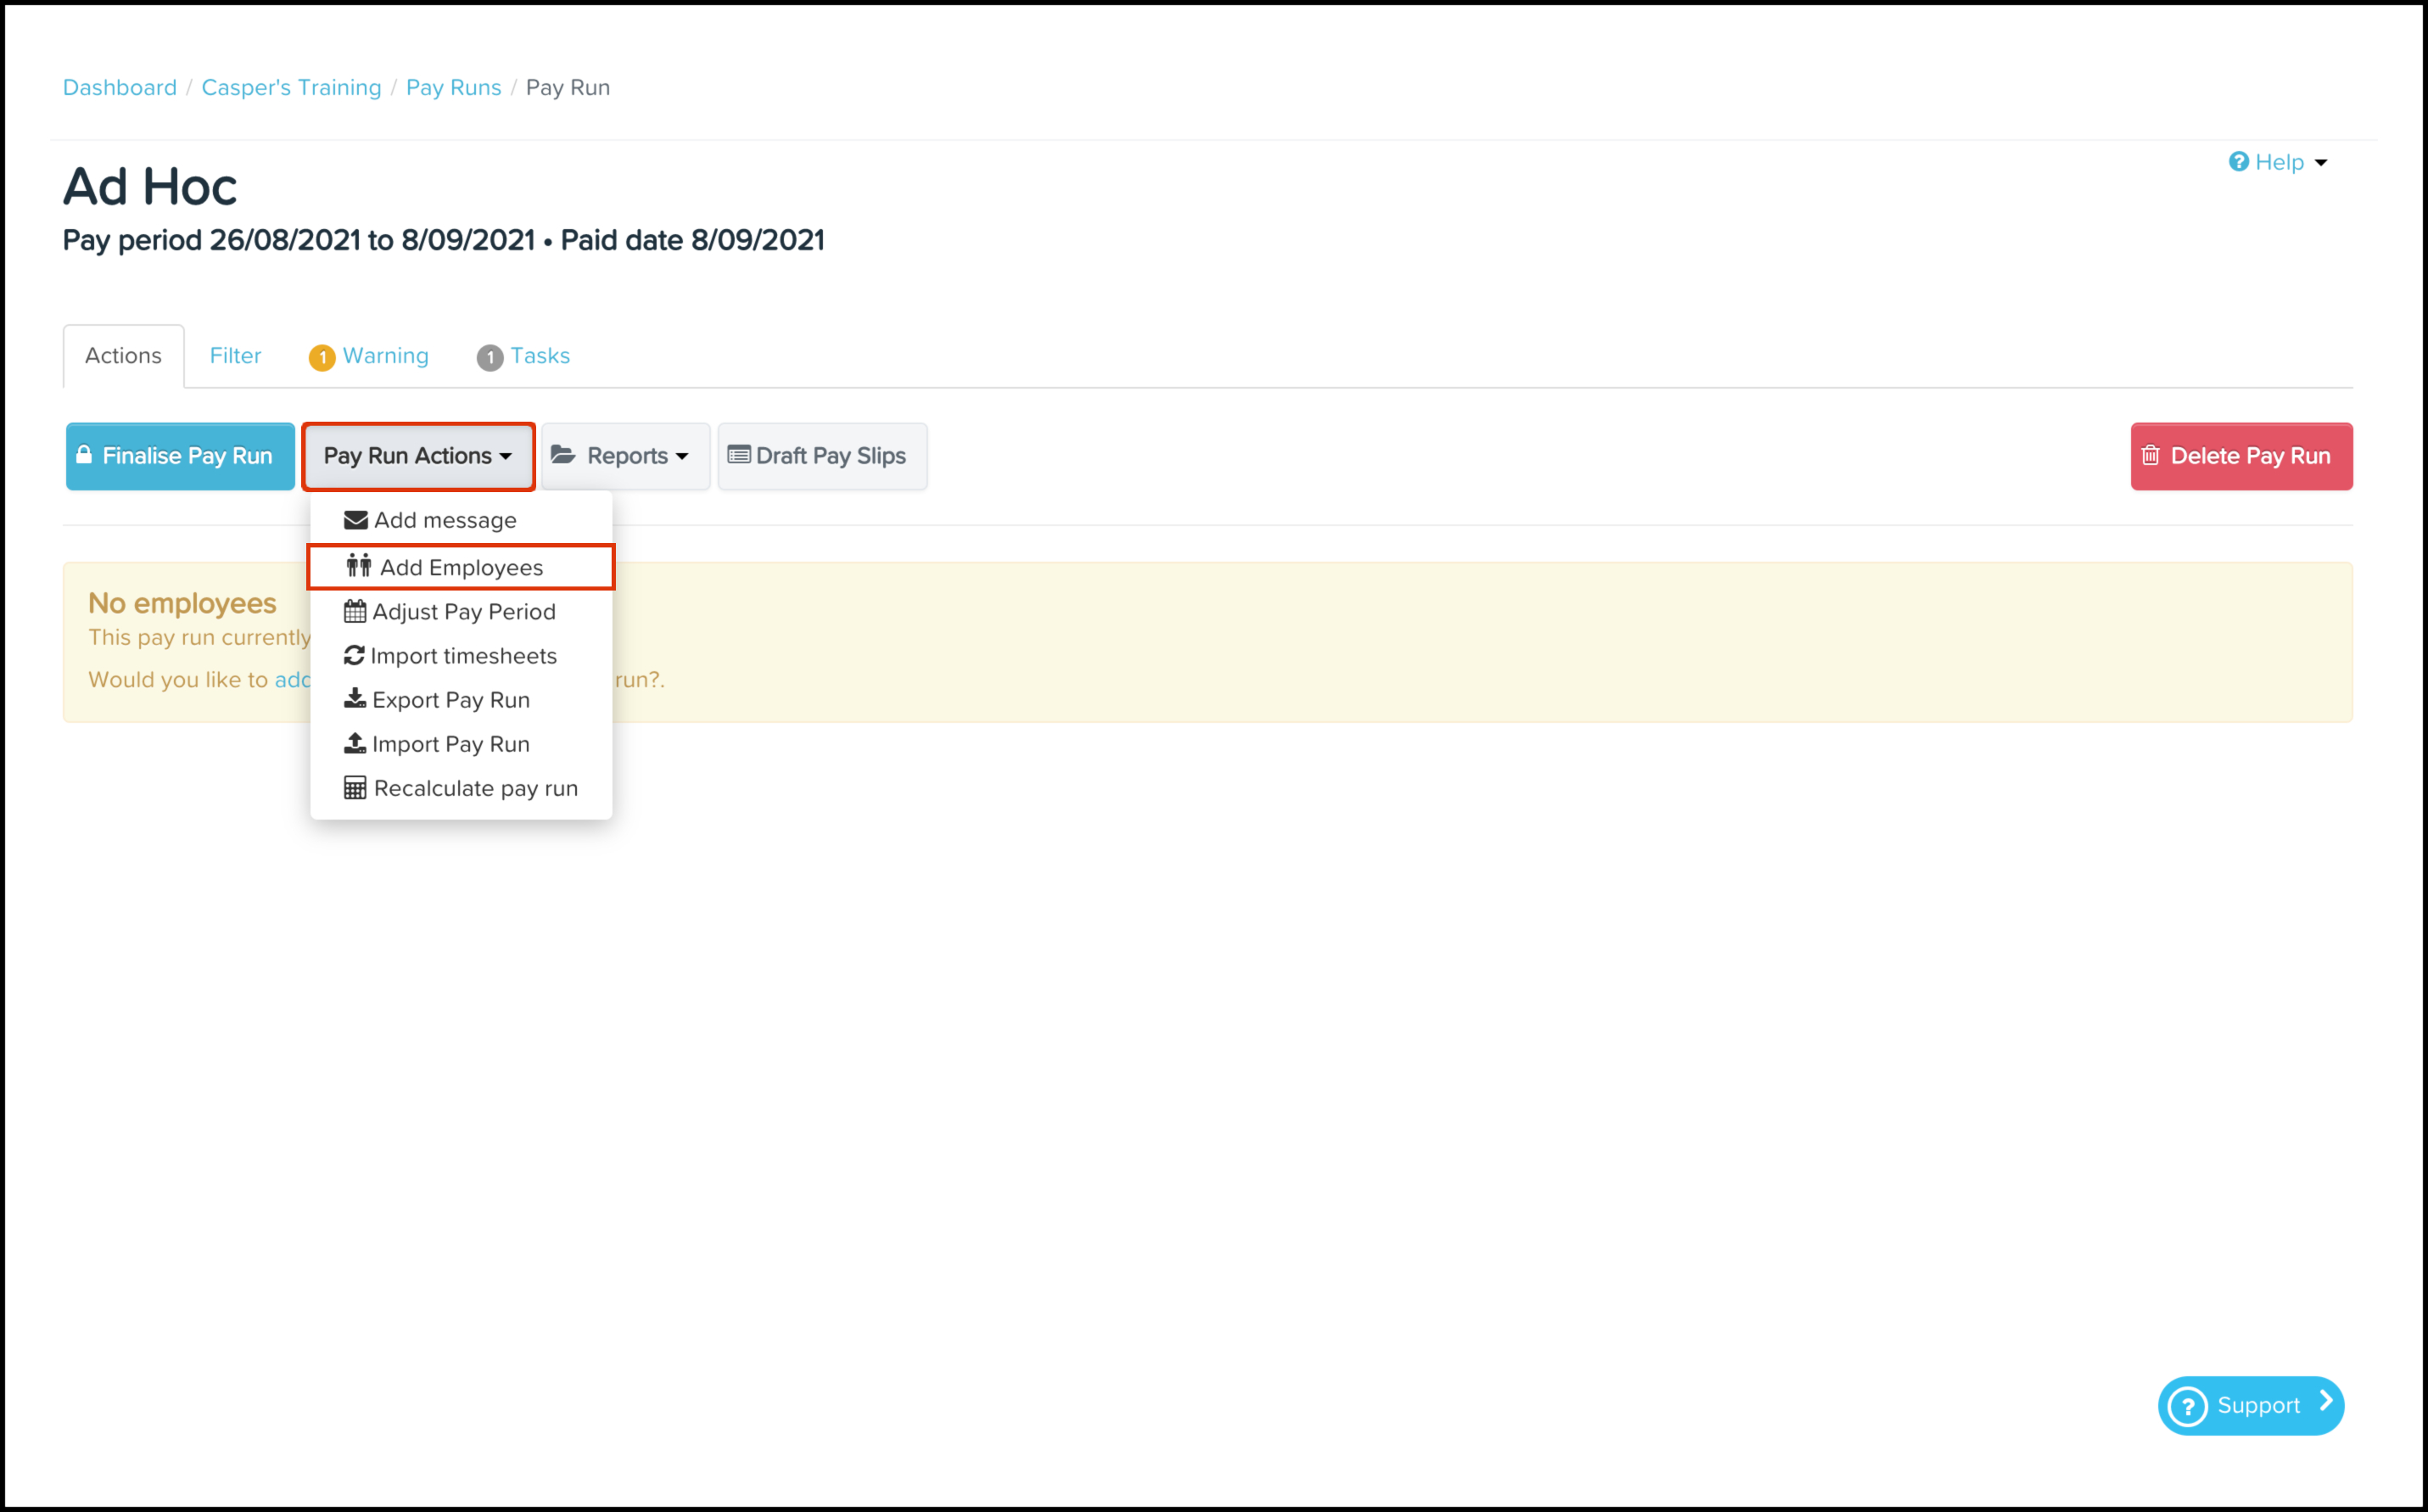The width and height of the screenshot is (2428, 1512).
Task: Click the envelope icon beside Add message
Action: click(x=355, y=520)
